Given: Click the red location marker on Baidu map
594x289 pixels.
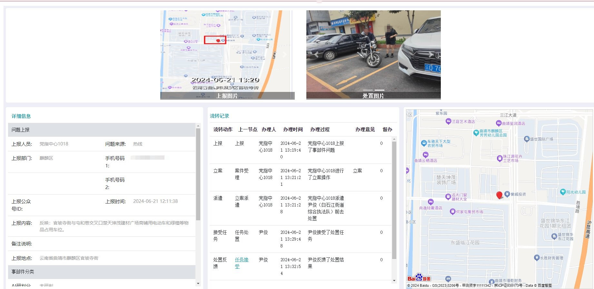Looking at the screenshot, I should point(499,195).
